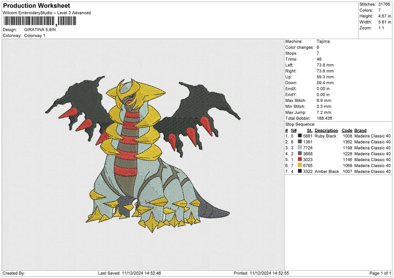Click the Max Jump value 7.2 mm
Viewport: 394px width, 278px height.
pos(324,112)
